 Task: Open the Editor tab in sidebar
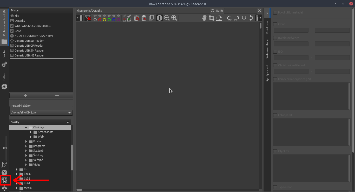click(x=4, y=77)
